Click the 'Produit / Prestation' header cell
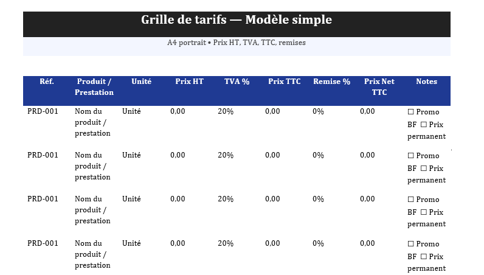 click(94, 87)
